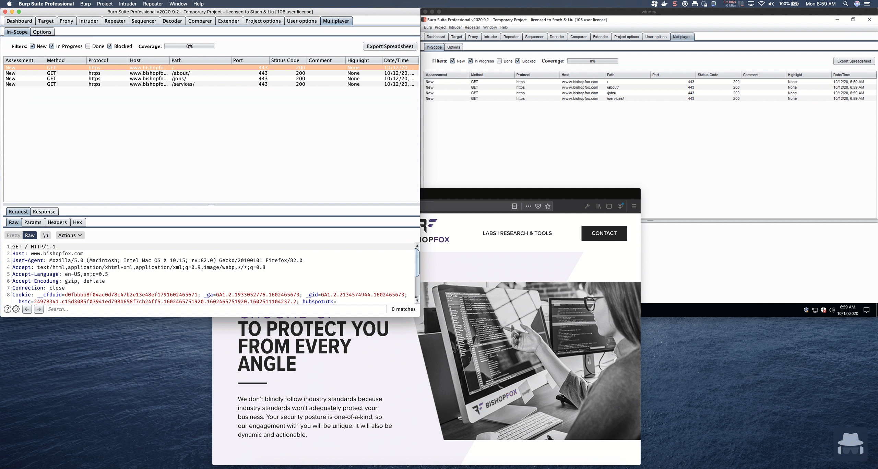Open Firefox library icon

click(598, 206)
